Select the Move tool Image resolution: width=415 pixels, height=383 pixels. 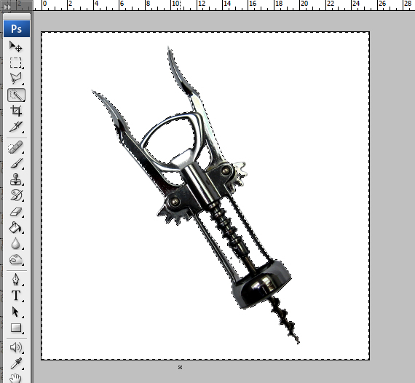(x=16, y=47)
